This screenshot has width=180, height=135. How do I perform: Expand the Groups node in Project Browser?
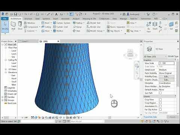click(x=3, y=100)
